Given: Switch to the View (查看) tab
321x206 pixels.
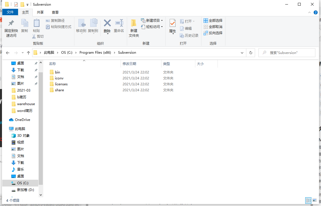Looking at the screenshot, I should click(55, 12).
